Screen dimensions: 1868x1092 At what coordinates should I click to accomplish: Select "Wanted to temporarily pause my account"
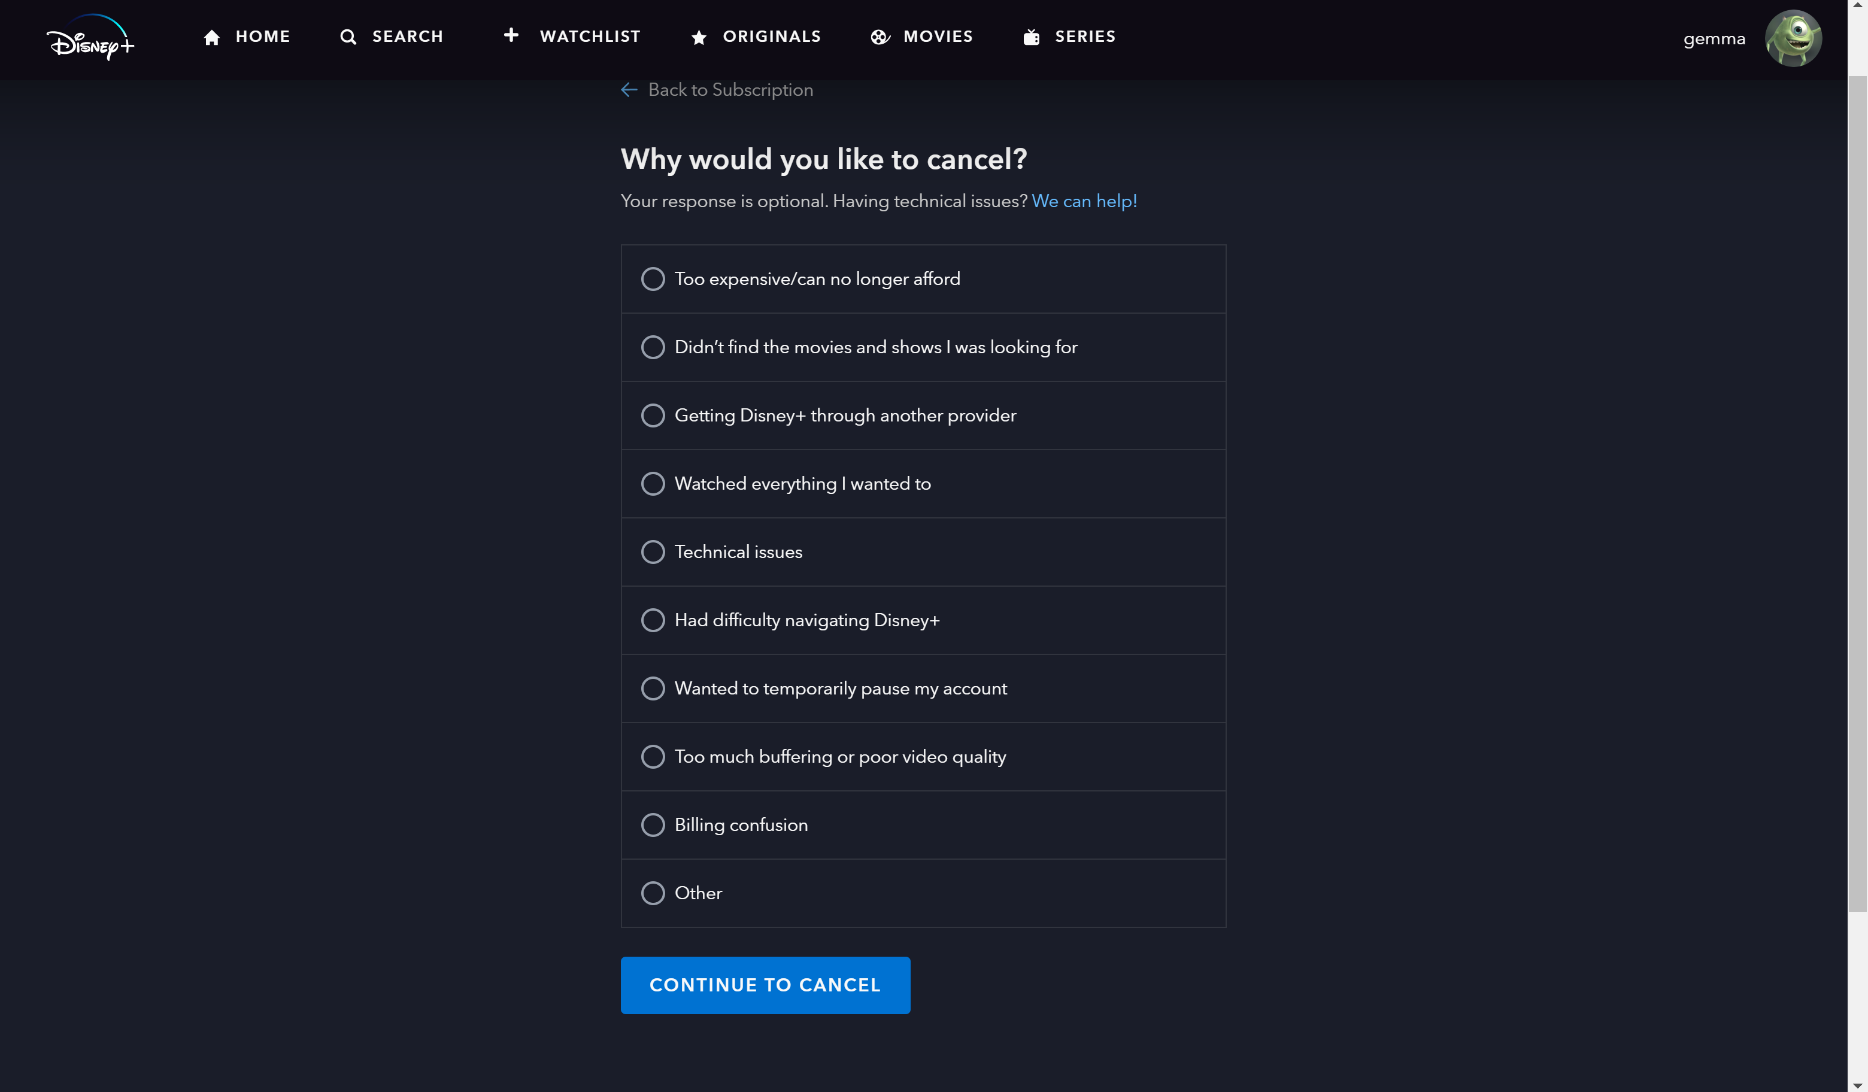pos(924,688)
